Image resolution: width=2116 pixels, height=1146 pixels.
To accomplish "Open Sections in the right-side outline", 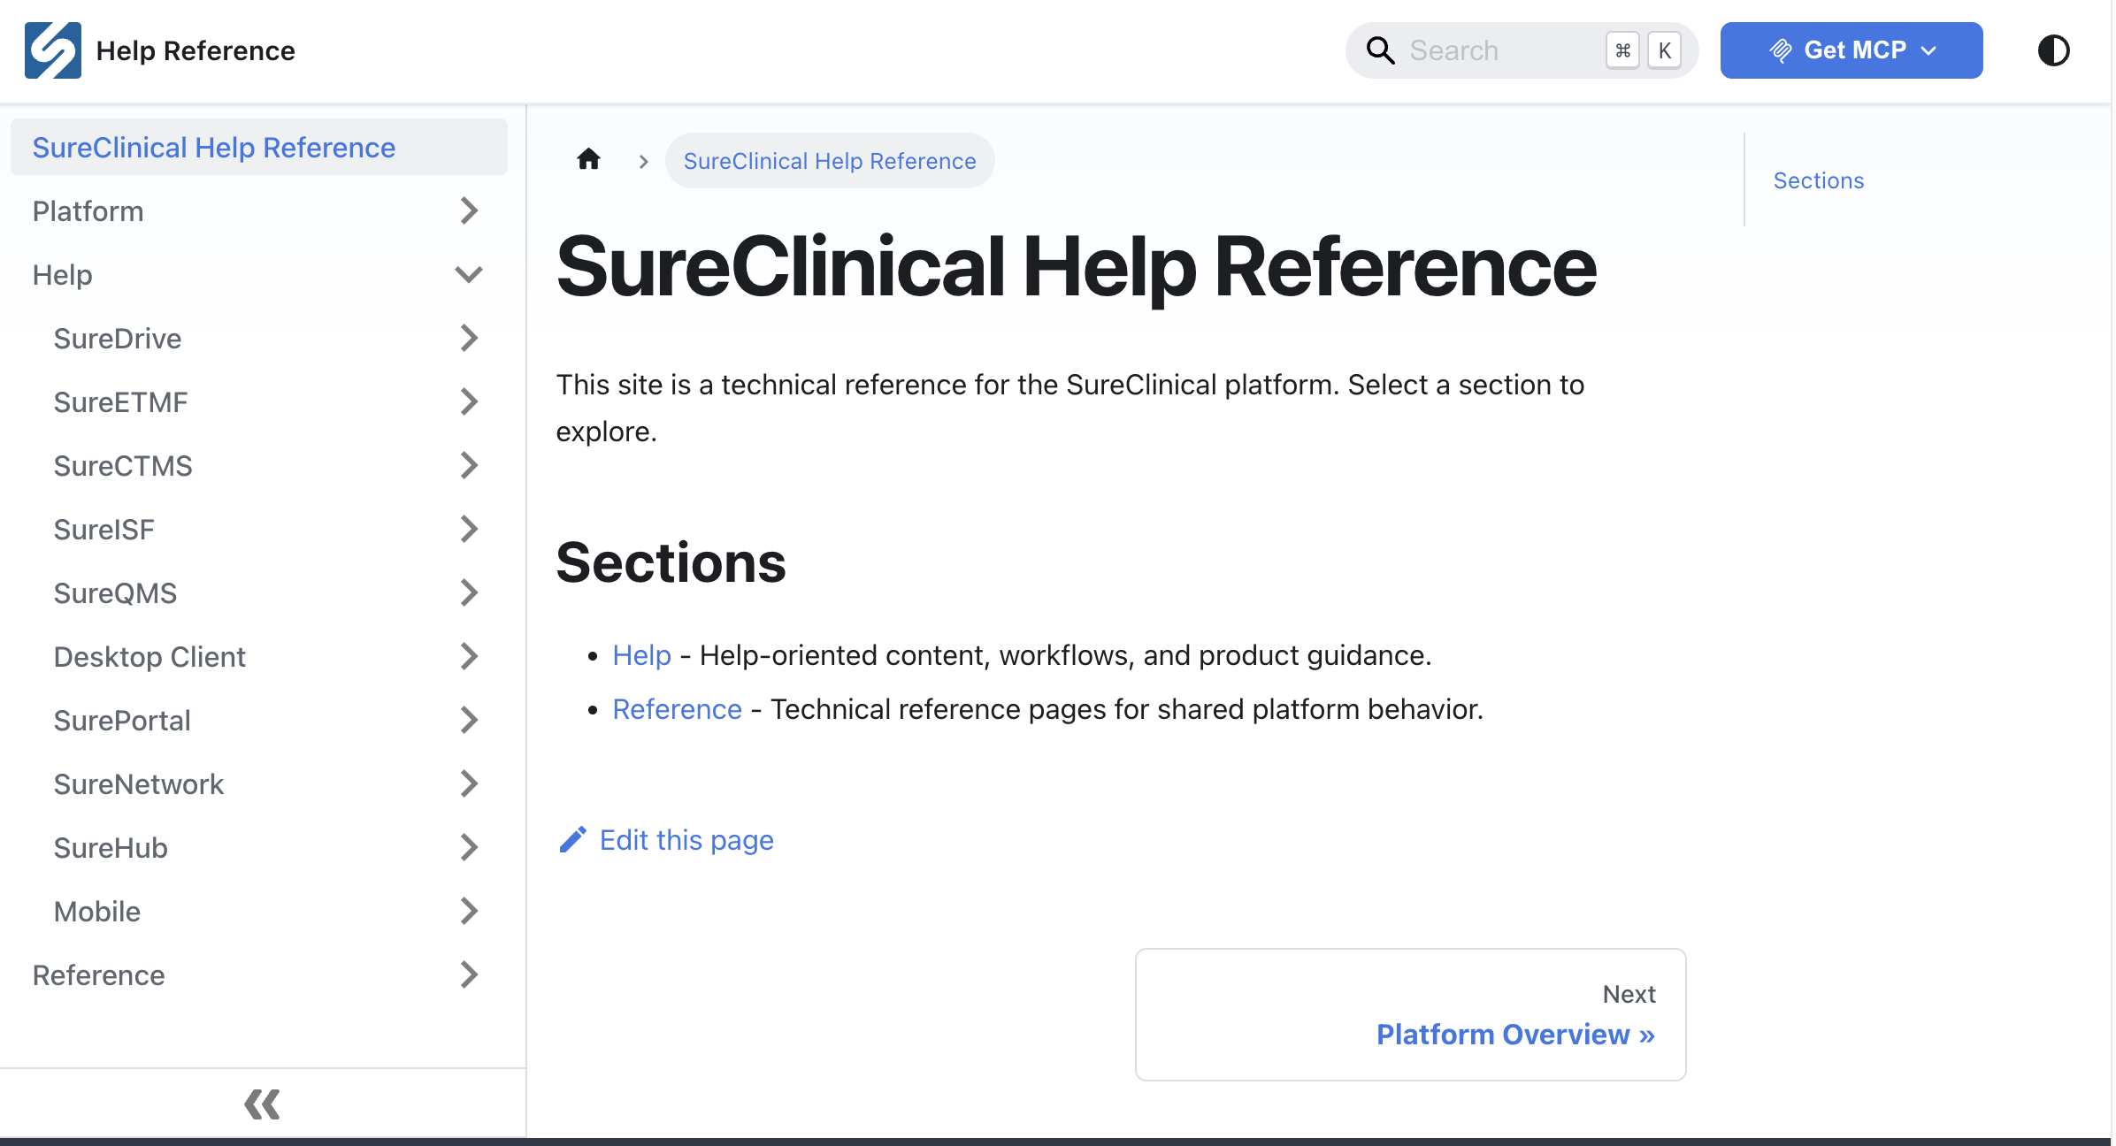I will click(1819, 180).
